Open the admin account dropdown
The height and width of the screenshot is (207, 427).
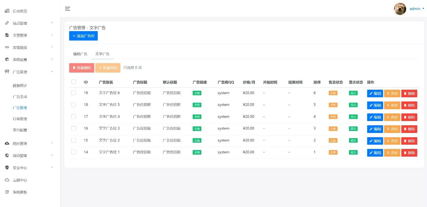click(x=417, y=9)
